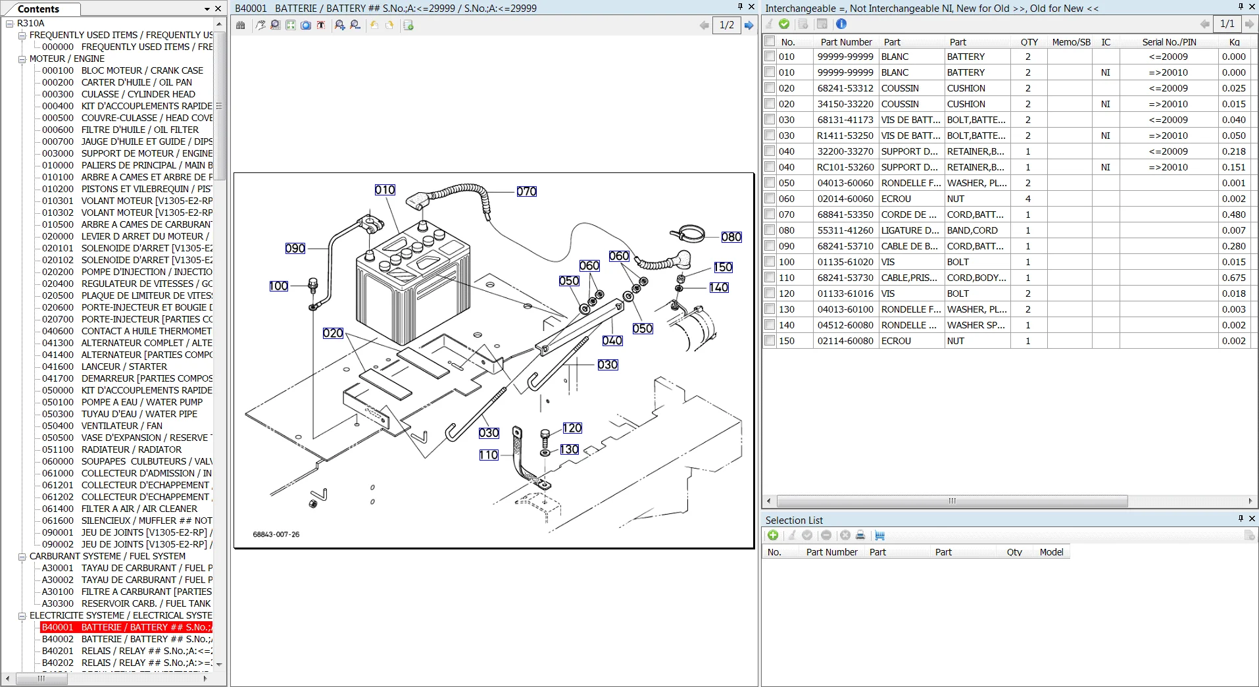Click the parts table horizontal scrollbar
Image resolution: width=1259 pixels, height=687 pixels.
click(x=952, y=501)
